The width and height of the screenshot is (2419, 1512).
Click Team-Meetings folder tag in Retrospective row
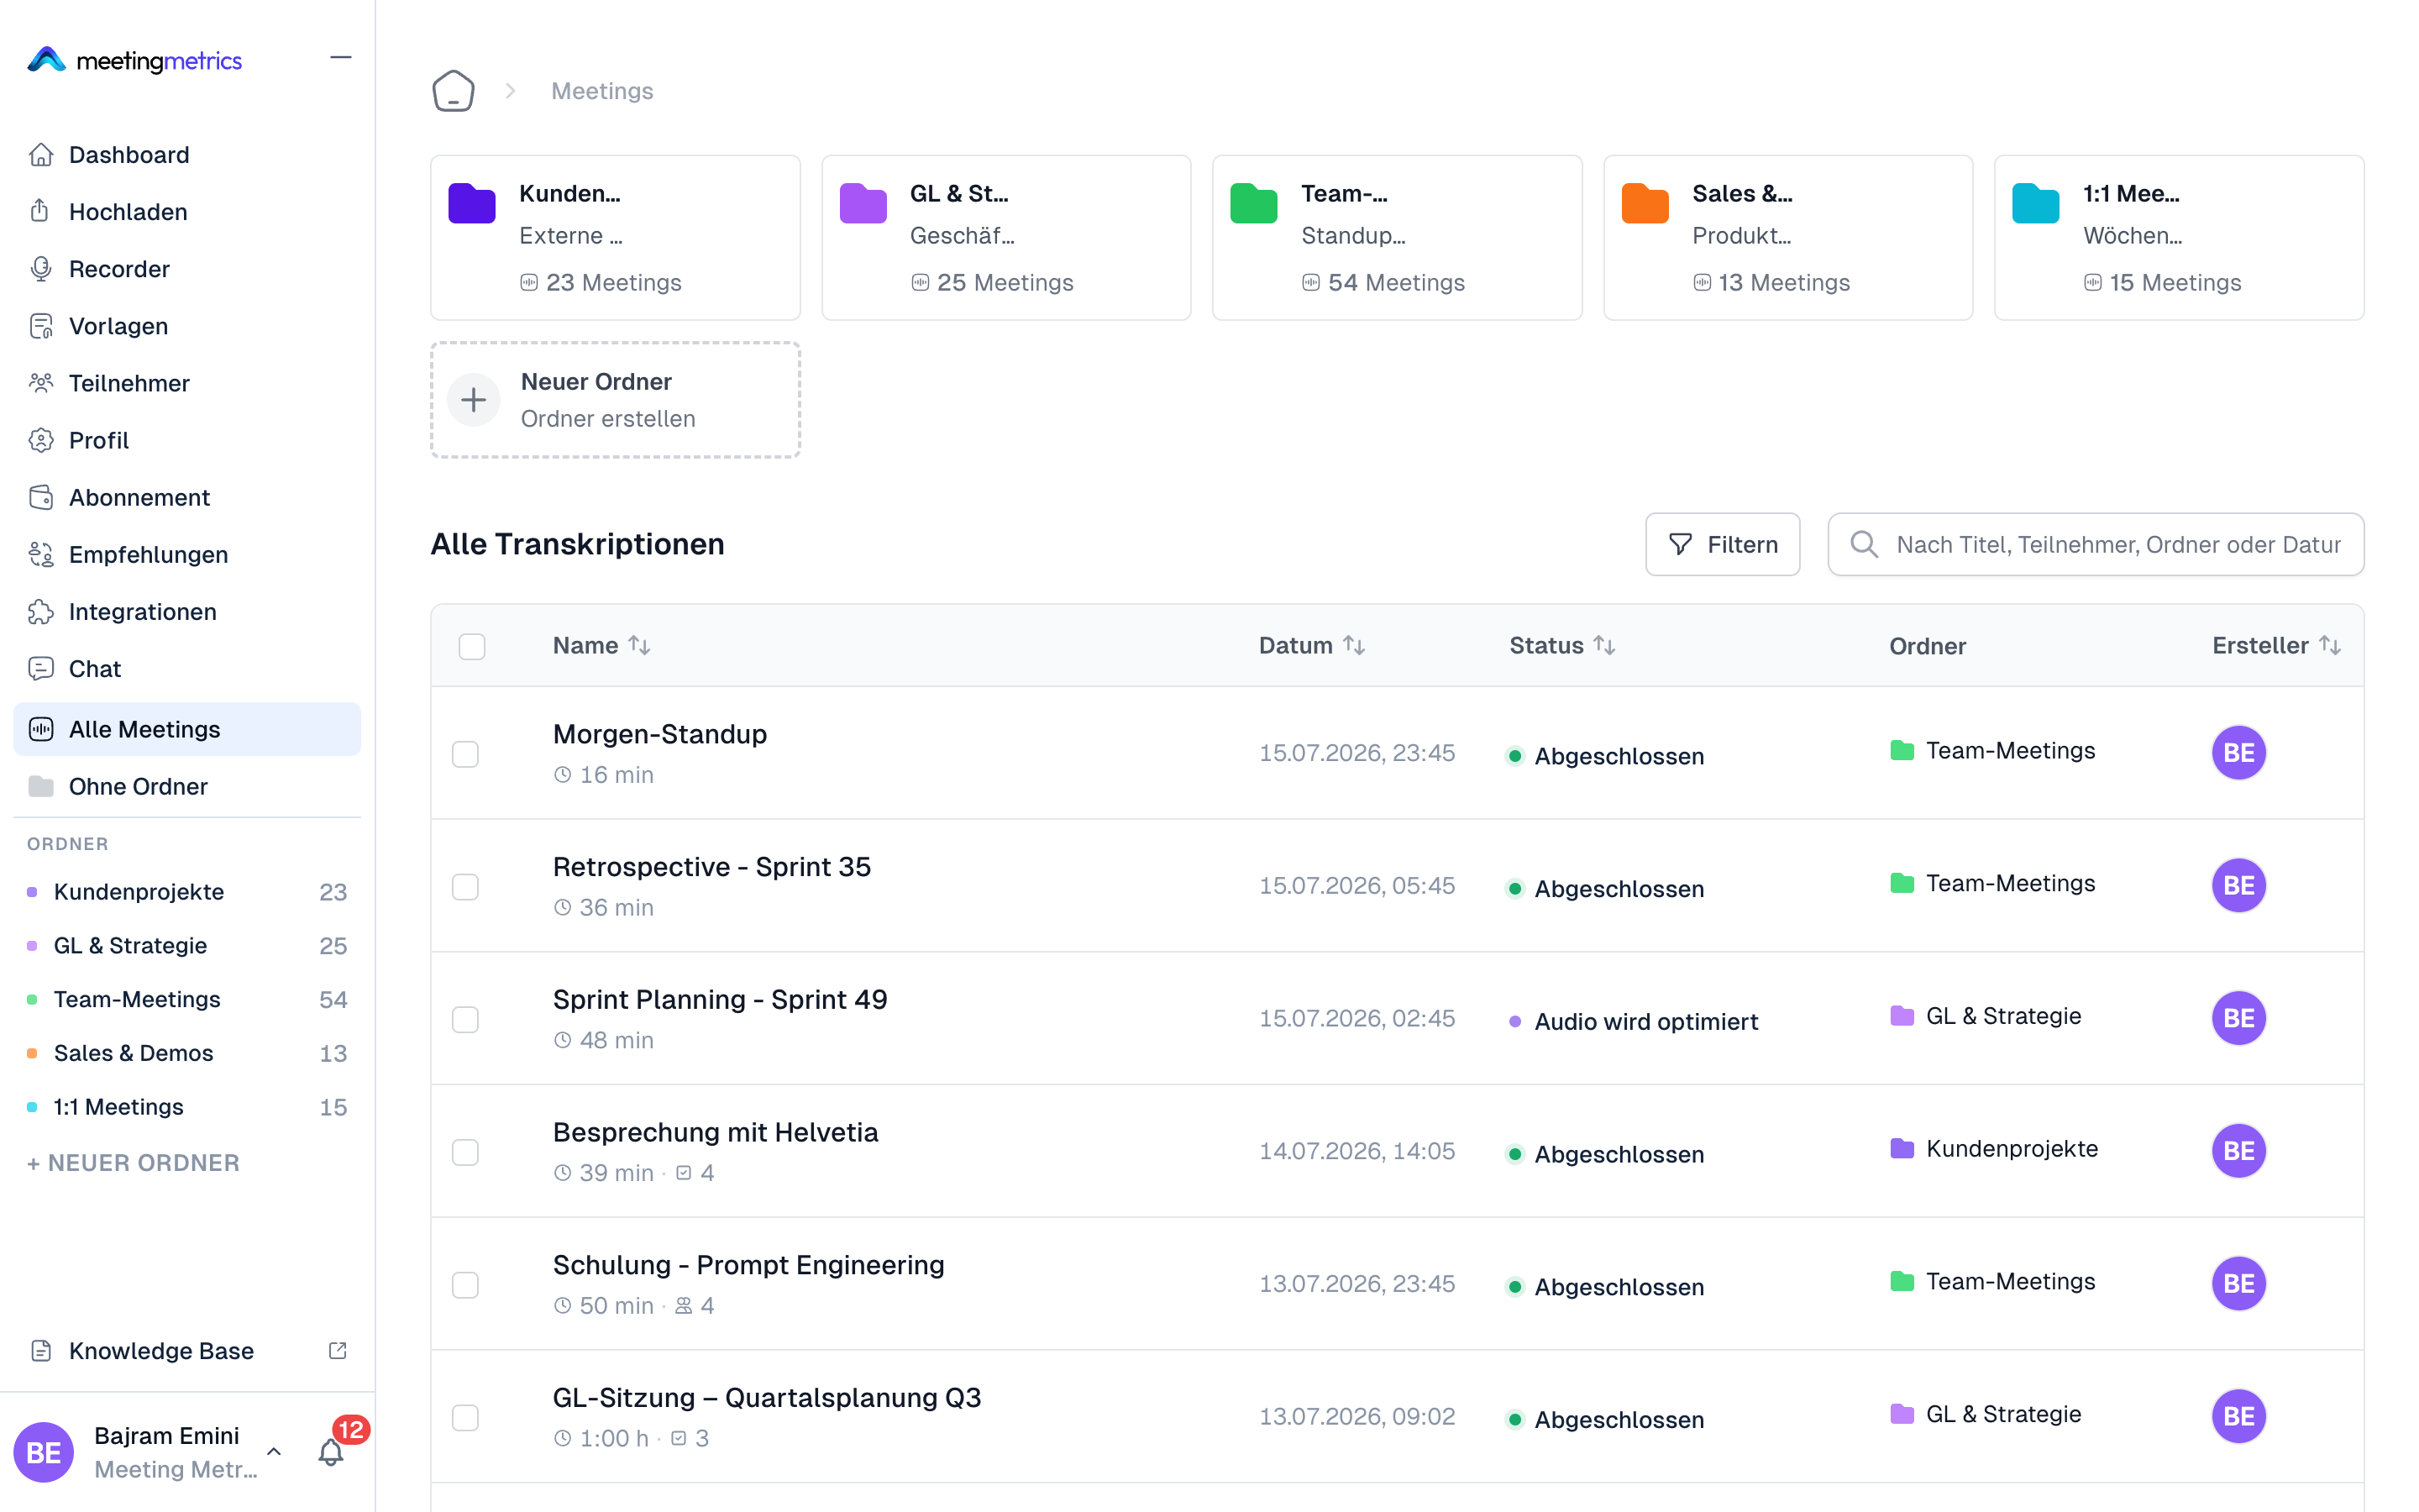pos(1992,883)
